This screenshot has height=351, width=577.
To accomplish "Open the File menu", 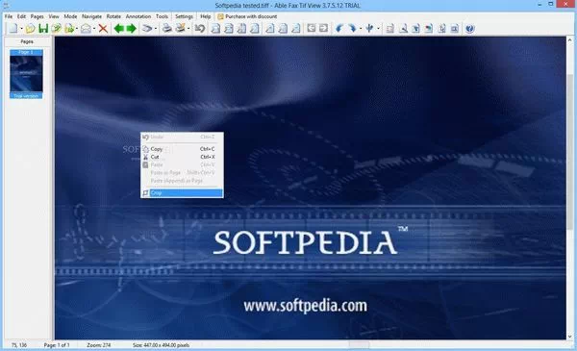I will point(9,16).
